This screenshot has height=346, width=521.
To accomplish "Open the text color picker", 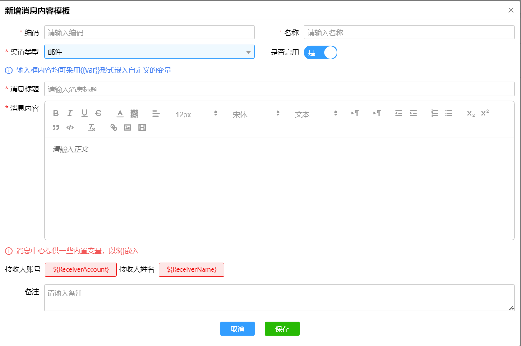I will tap(120, 114).
